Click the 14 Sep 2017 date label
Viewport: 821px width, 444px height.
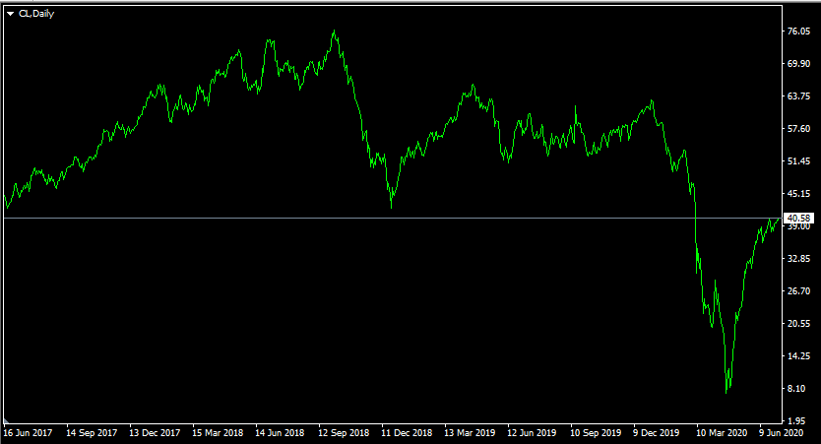pyautogui.click(x=92, y=433)
